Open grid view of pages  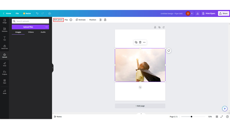217,117
